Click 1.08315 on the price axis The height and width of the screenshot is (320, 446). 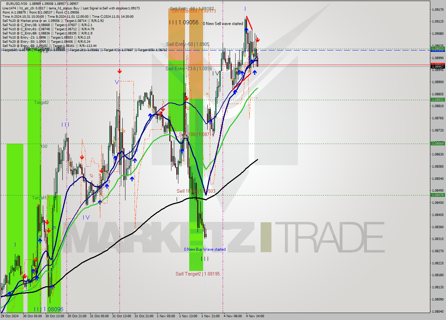coord(438,239)
